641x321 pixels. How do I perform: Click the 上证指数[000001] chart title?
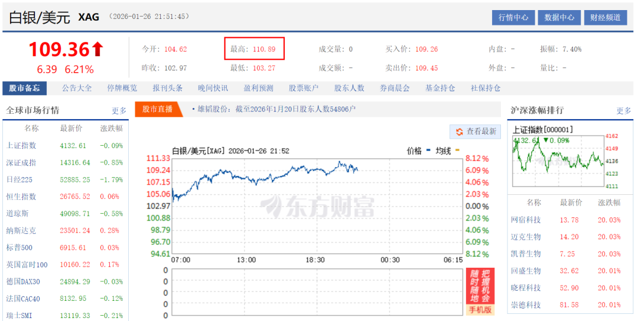543,130
